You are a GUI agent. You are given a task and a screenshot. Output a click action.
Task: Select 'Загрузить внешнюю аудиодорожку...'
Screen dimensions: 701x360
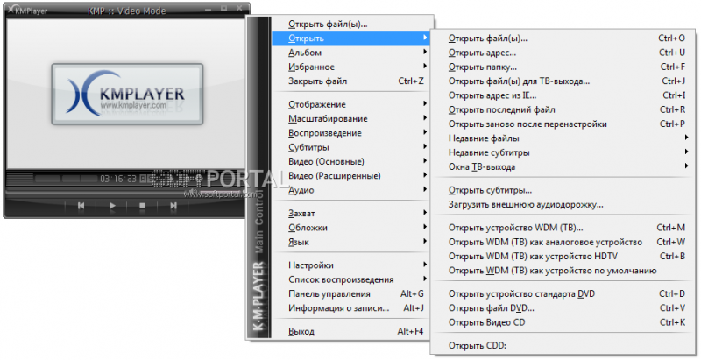pyautogui.click(x=564, y=205)
